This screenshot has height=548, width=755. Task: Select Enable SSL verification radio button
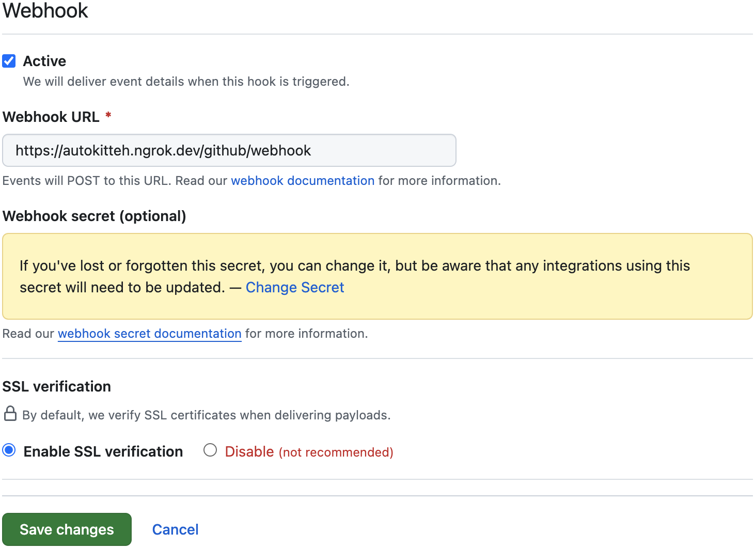click(x=9, y=450)
